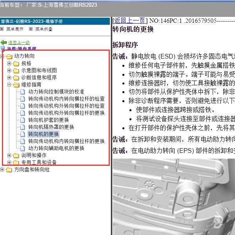Open 转向传动机构内转向横拉杆的检查 page

click(x=66, y=99)
